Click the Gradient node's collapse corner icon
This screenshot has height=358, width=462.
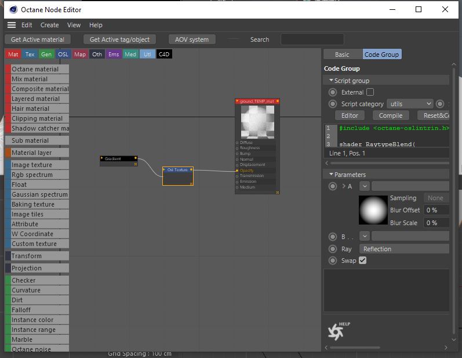136,164
